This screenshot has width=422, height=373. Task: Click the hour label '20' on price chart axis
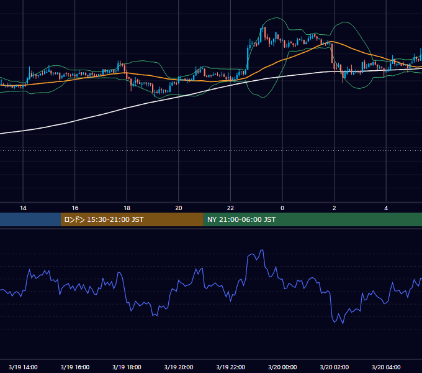[179, 208]
